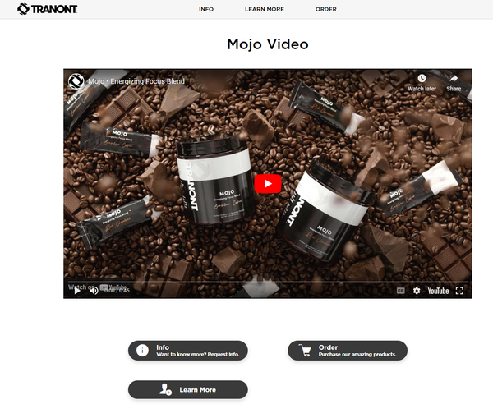Enter fullscreen with the fullscreen icon
The height and width of the screenshot is (418, 493).
[459, 291]
